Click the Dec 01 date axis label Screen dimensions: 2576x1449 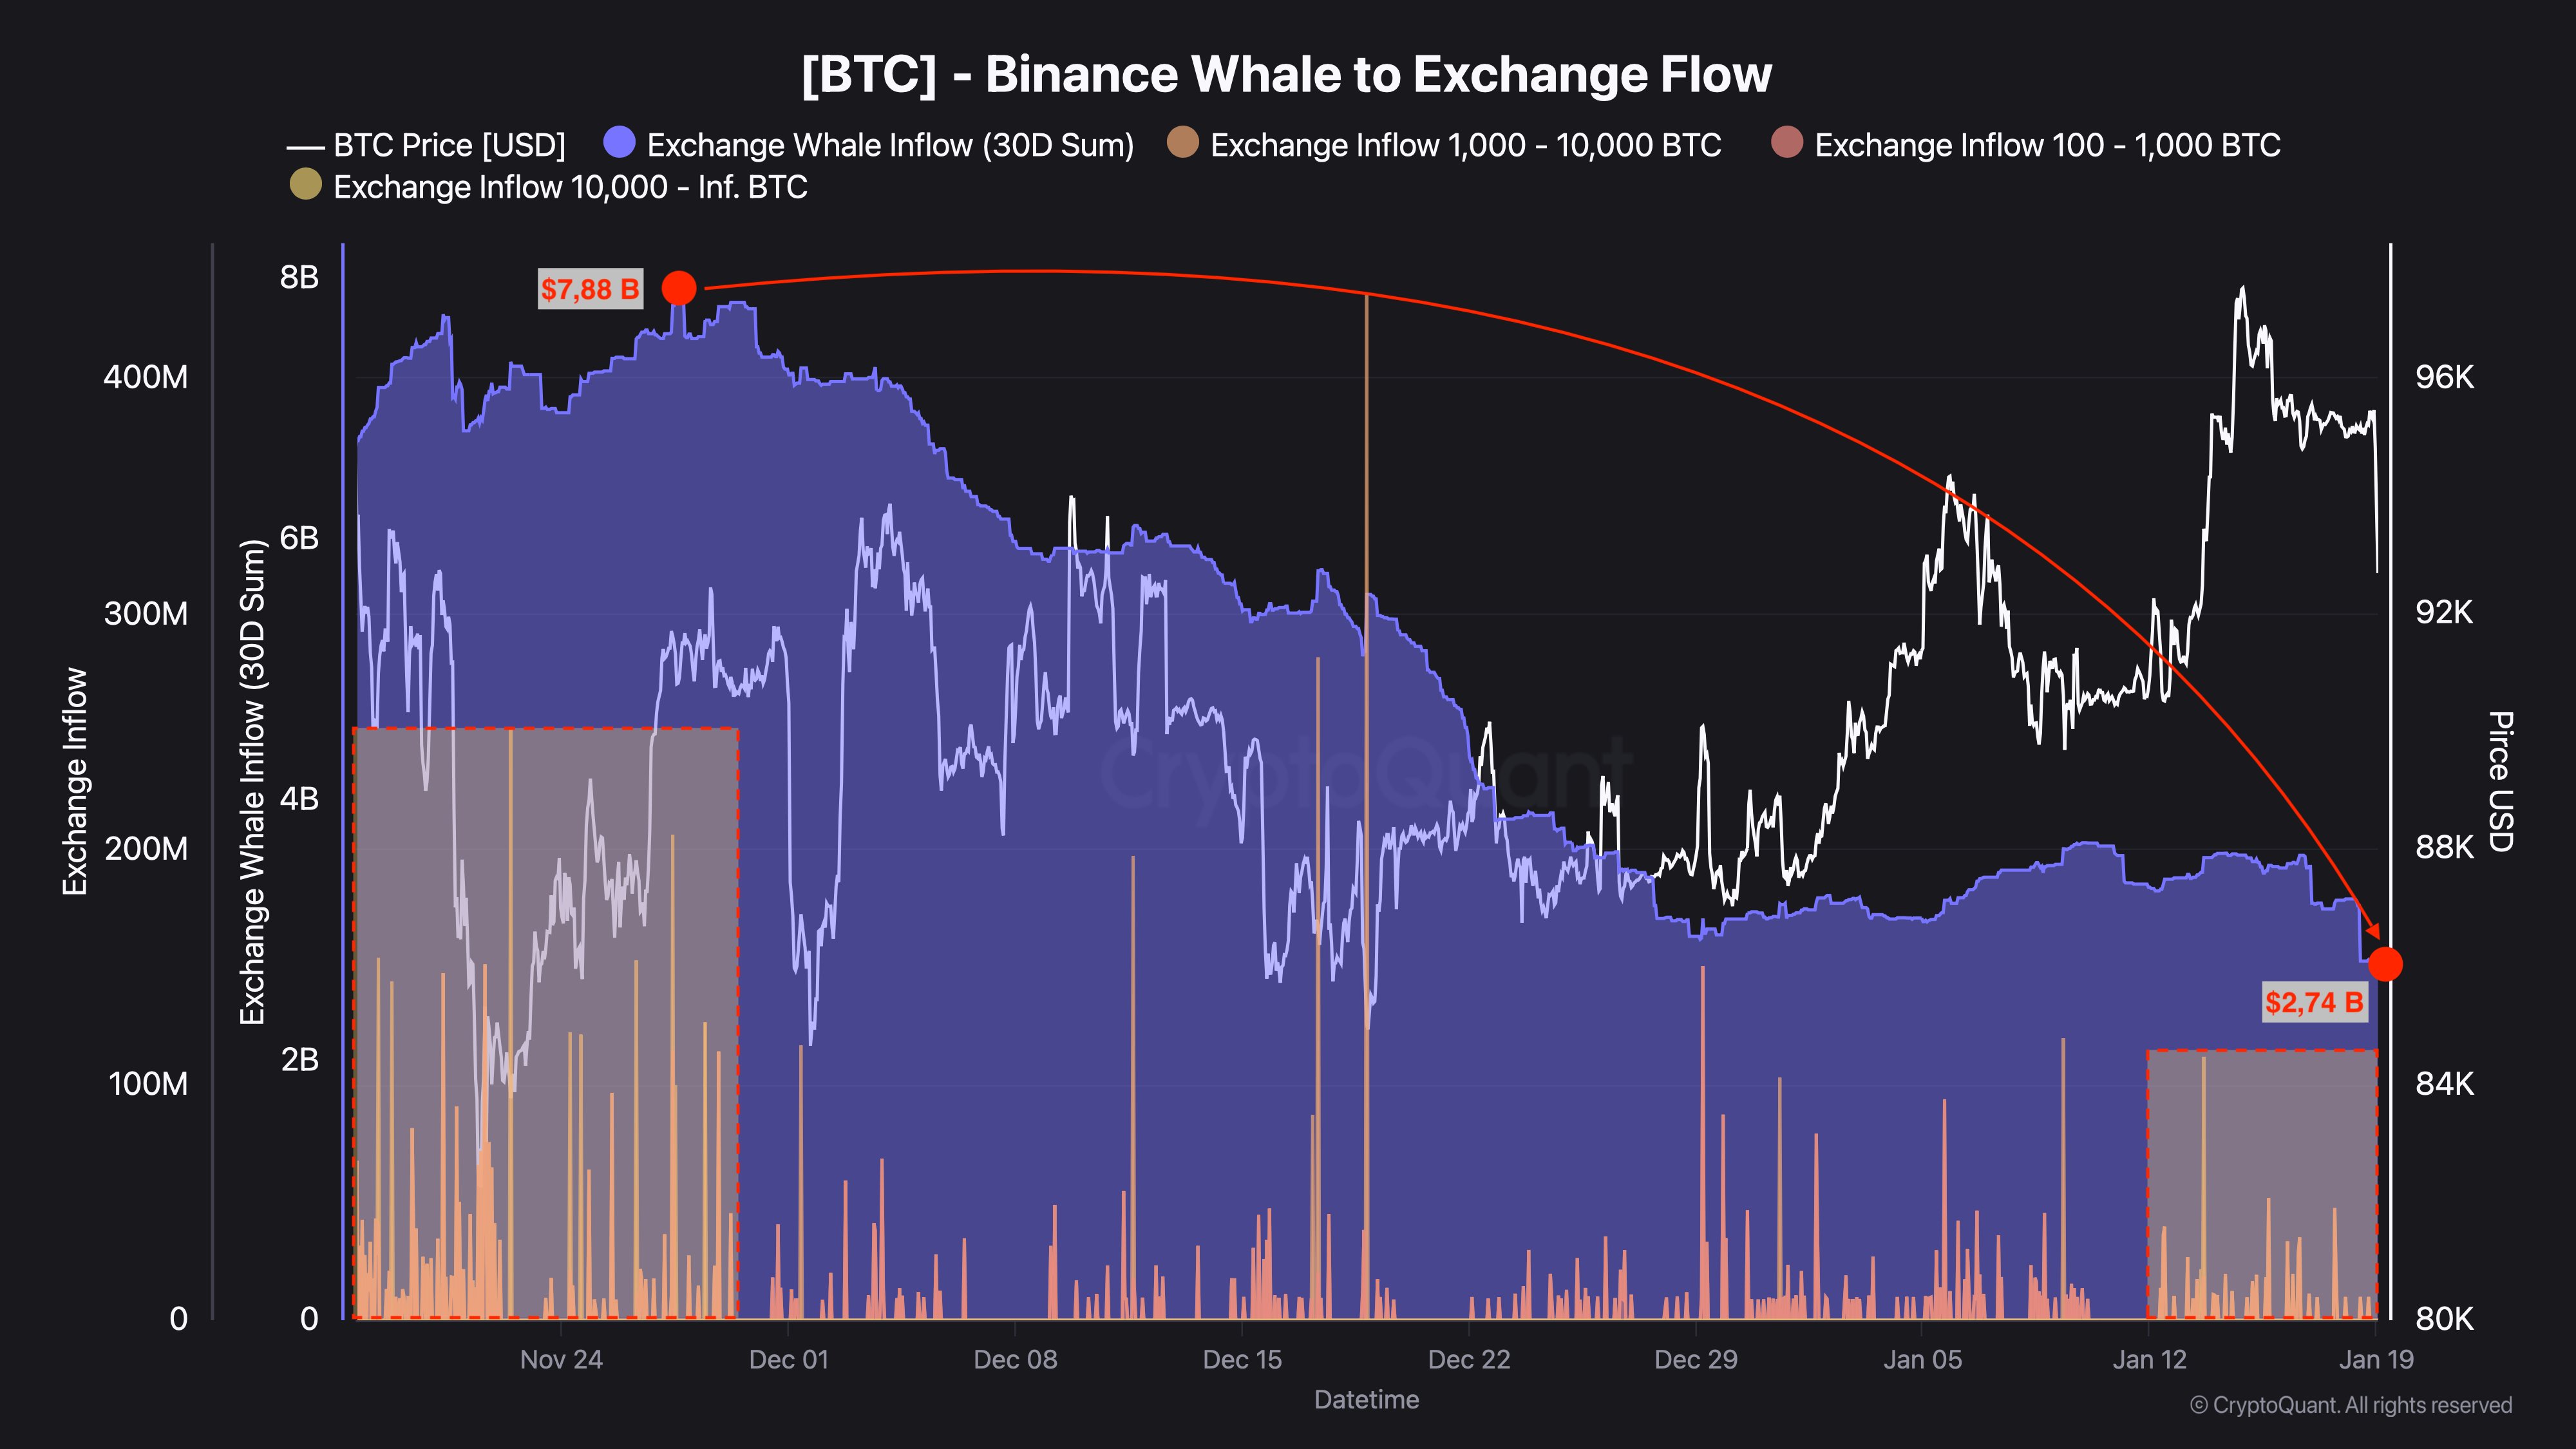click(x=788, y=1359)
